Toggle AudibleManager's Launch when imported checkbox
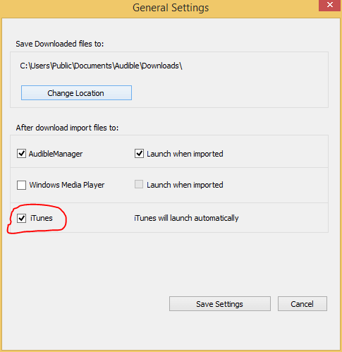The width and height of the screenshot is (342, 352). (x=139, y=154)
